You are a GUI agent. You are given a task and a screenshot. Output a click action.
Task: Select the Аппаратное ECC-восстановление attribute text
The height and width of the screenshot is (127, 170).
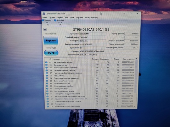click(x=67, y=106)
